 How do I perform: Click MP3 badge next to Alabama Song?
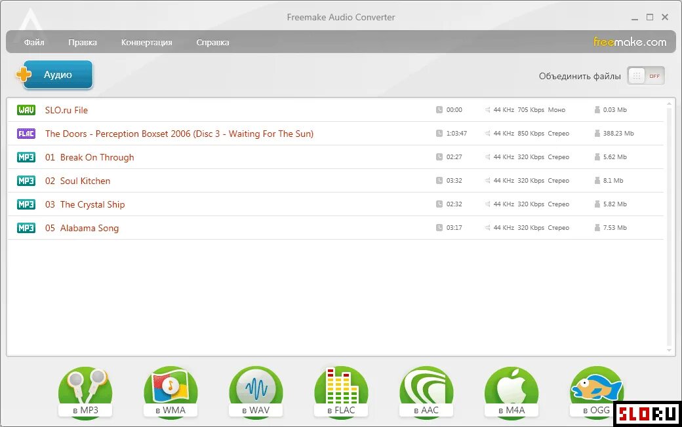tap(26, 228)
